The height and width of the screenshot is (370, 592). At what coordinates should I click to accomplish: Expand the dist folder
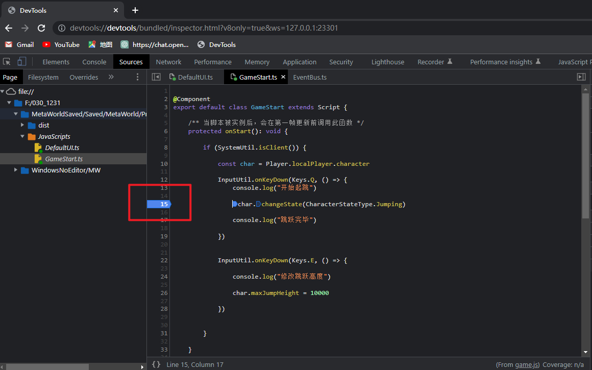22,125
